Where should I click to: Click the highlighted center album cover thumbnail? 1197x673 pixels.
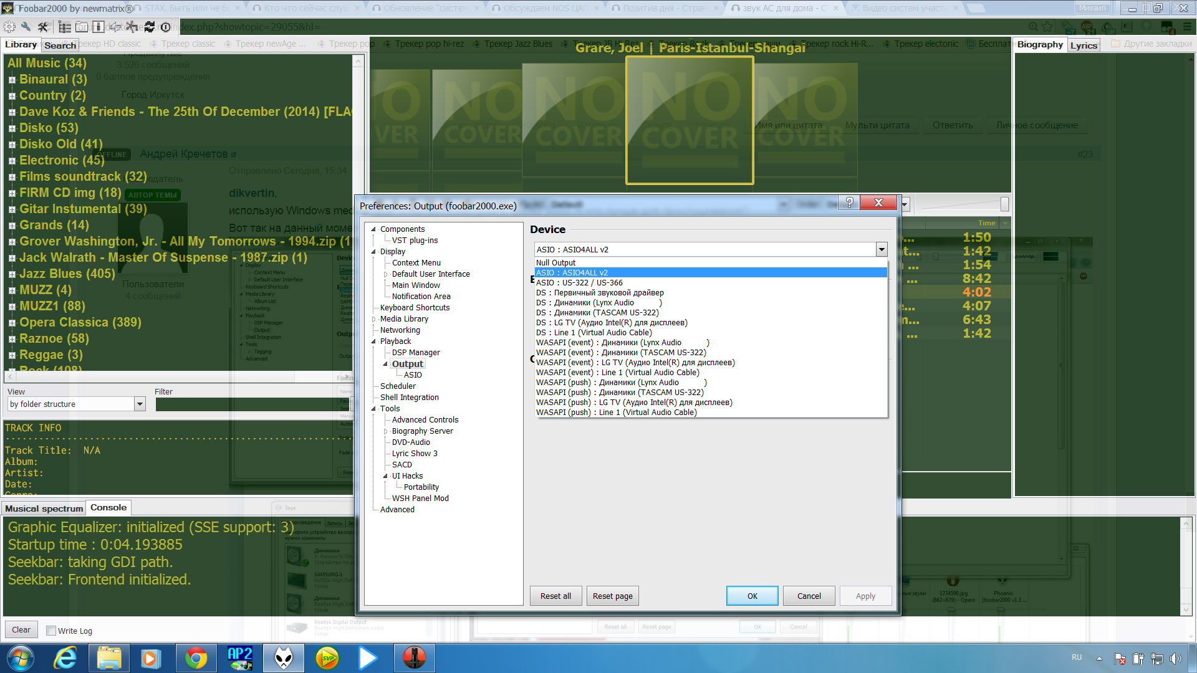coord(690,120)
